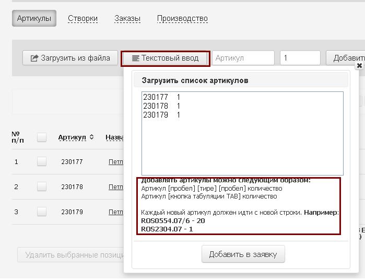The height and width of the screenshot is (280, 365).
Task: Toggle the select-all checkbox in the table header
Action: tap(42, 137)
